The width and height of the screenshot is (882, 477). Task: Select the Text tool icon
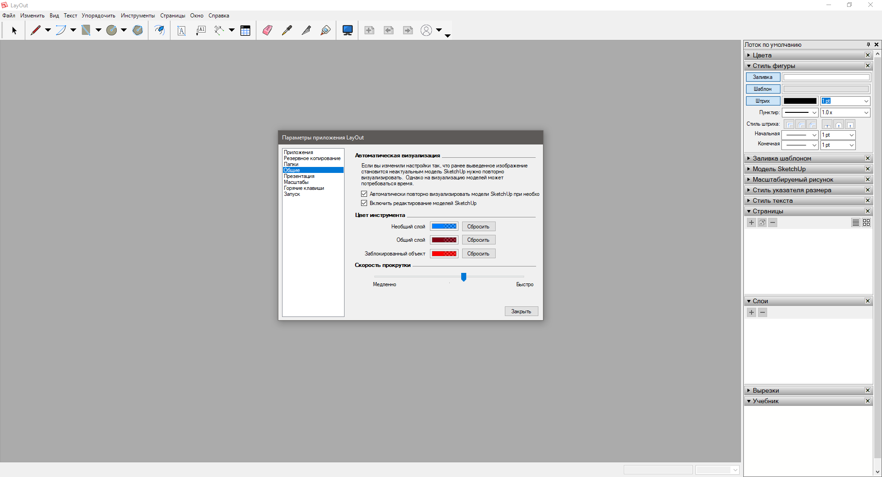coord(181,30)
